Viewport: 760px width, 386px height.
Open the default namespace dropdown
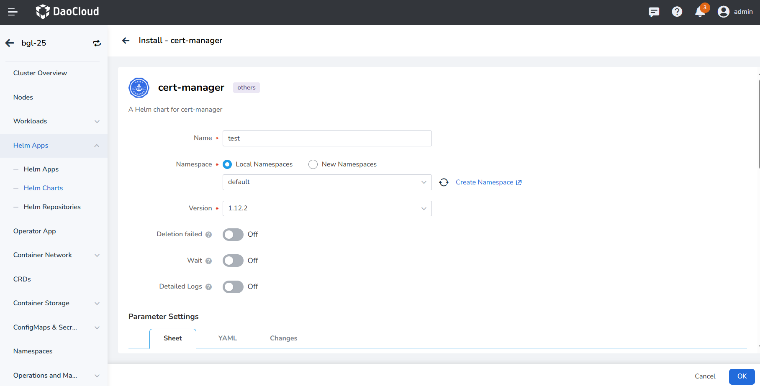tap(327, 182)
